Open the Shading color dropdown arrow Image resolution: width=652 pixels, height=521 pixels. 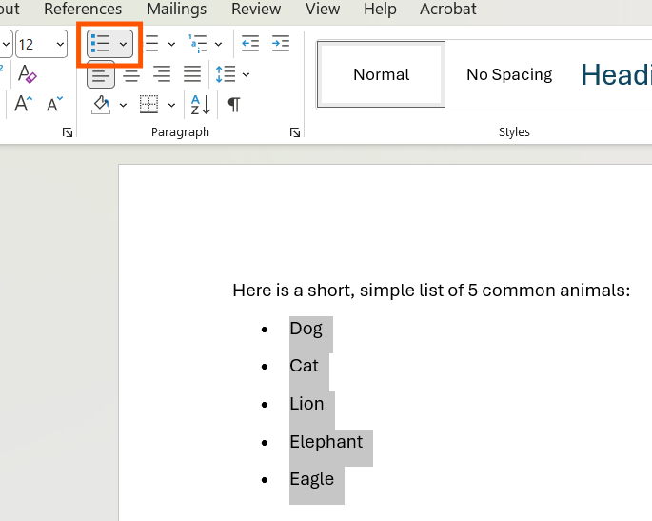(123, 105)
